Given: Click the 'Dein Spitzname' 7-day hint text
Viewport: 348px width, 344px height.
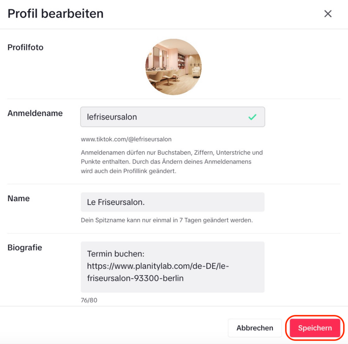Looking at the screenshot, I should coord(167,220).
